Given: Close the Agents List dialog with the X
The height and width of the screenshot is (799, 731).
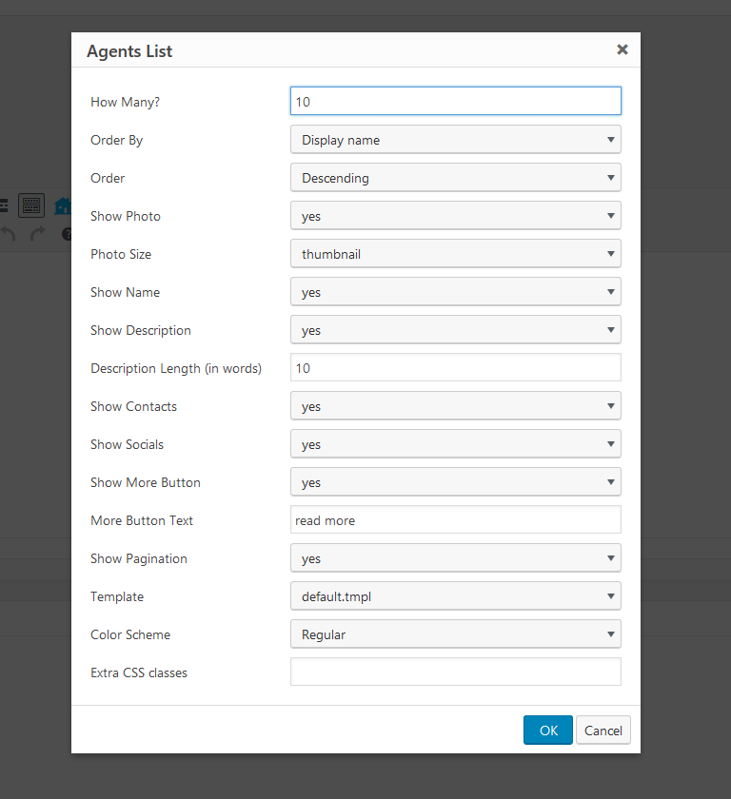Looking at the screenshot, I should pyautogui.click(x=622, y=49).
